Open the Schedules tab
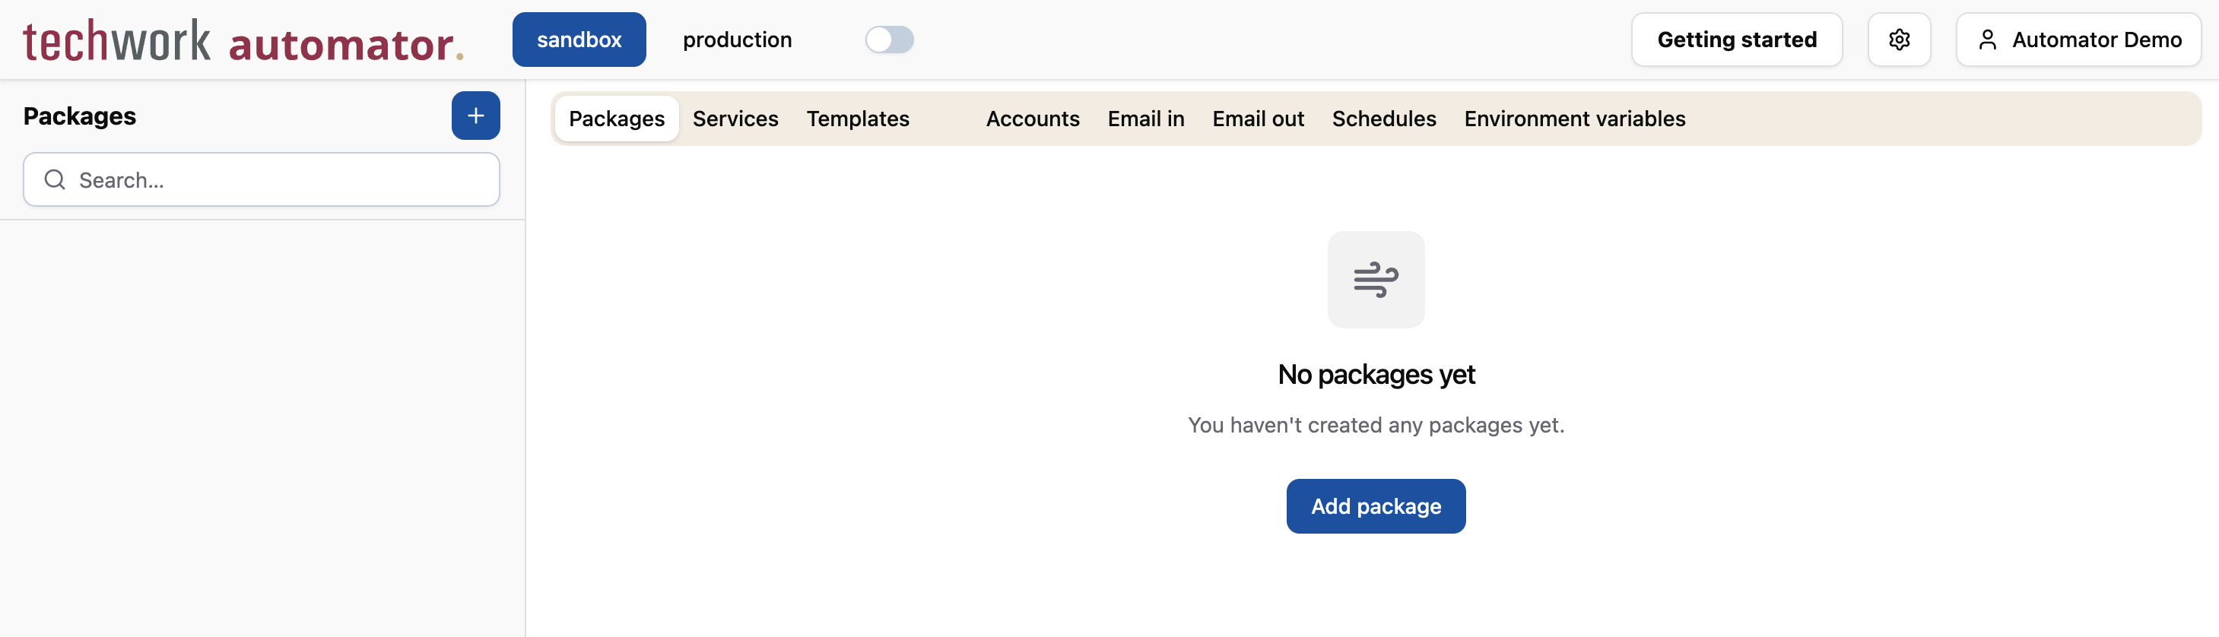The height and width of the screenshot is (637, 2219). (x=1383, y=119)
